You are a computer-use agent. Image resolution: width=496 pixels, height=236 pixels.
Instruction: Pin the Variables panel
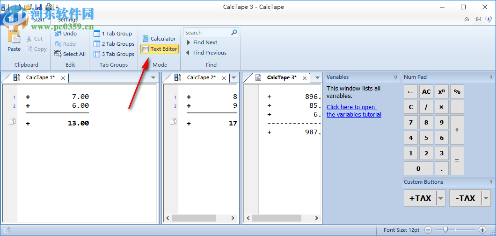tap(395, 77)
